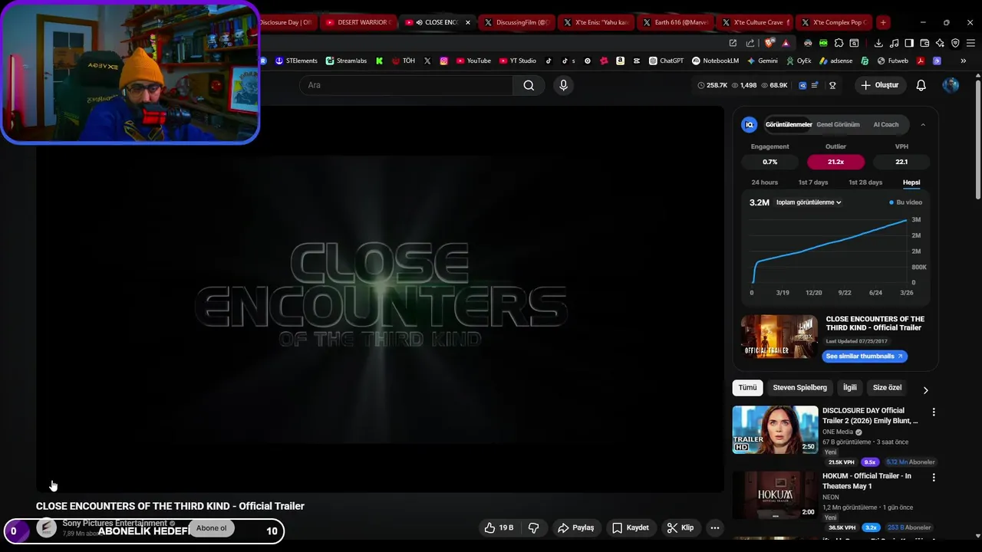Open Brave Leo AI sparkle icon
The height and width of the screenshot is (552, 982).
(940, 43)
